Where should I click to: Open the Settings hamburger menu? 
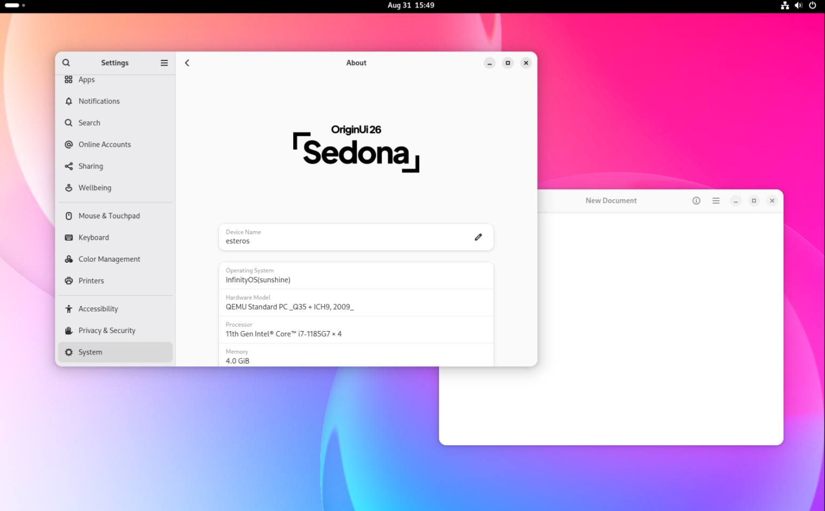click(164, 62)
